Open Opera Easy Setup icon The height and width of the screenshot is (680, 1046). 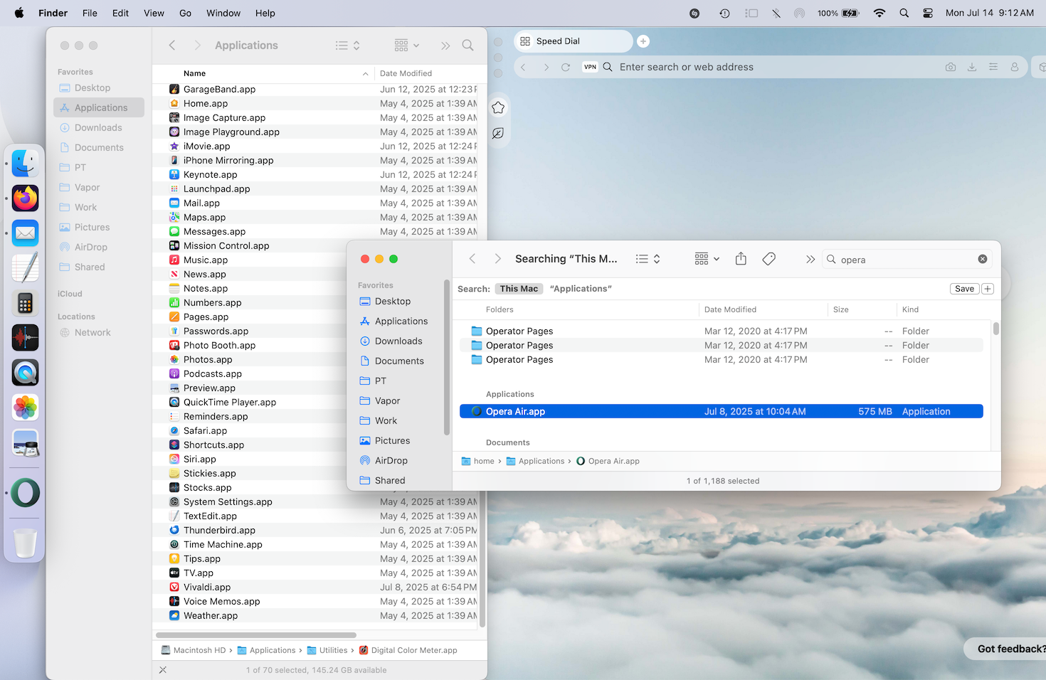coord(993,67)
